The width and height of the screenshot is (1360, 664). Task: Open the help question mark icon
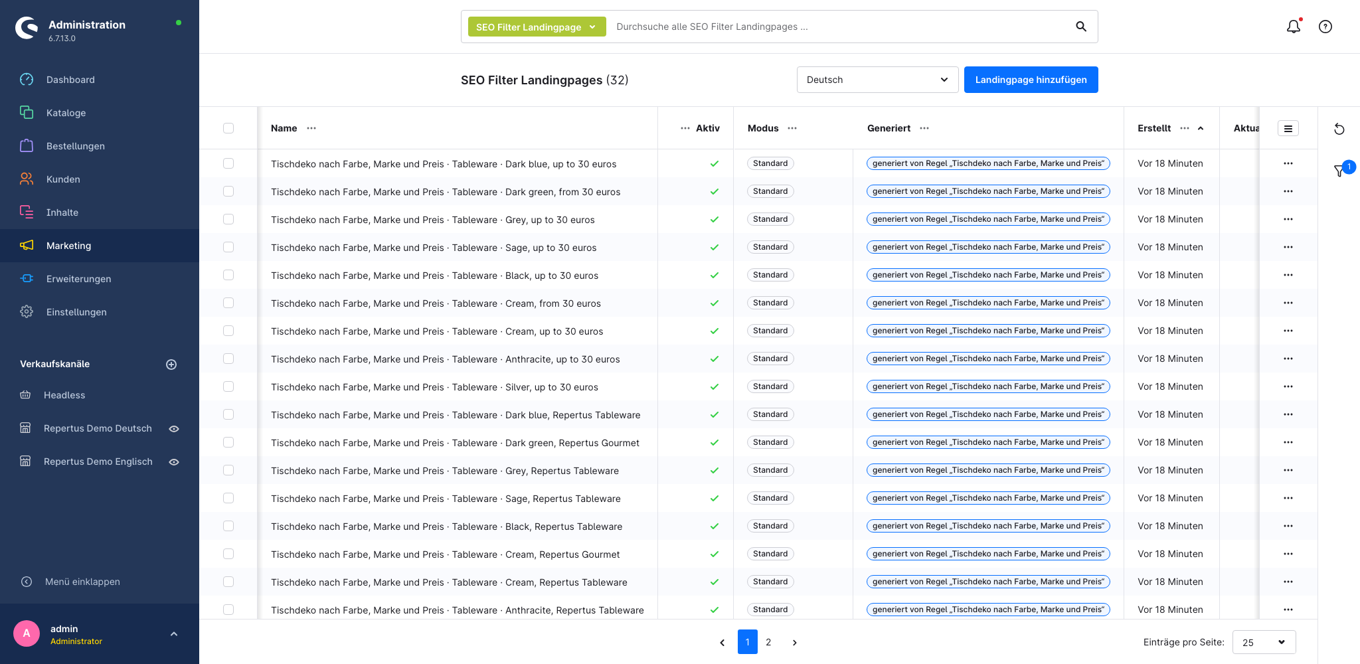click(x=1325, y=27)
